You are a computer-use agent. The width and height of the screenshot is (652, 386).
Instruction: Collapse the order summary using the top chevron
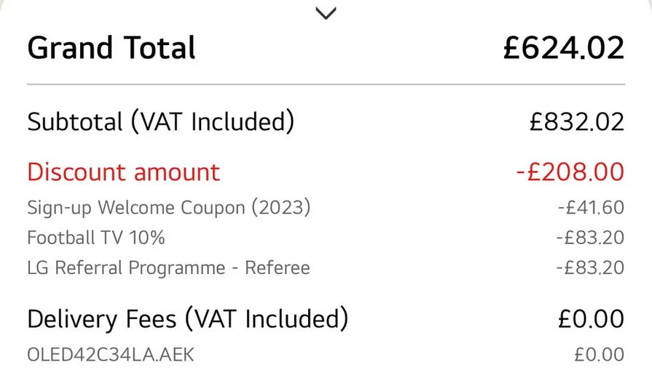pos(326,12)
